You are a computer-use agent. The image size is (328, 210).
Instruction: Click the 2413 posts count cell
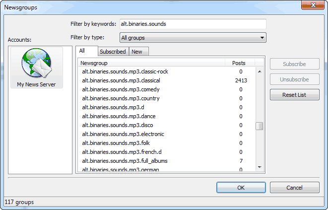241,80
